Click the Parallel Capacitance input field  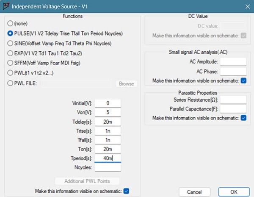pyautogui.click(x=233, y=108)
